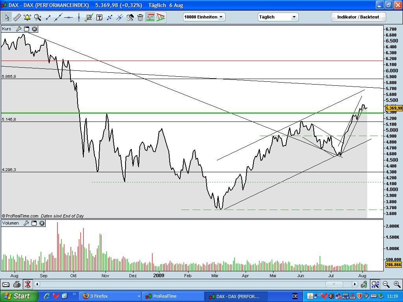Select the arrow cursor tool
Screen dimensions: 403x302
pyautogui.click(x=7, y=17)
